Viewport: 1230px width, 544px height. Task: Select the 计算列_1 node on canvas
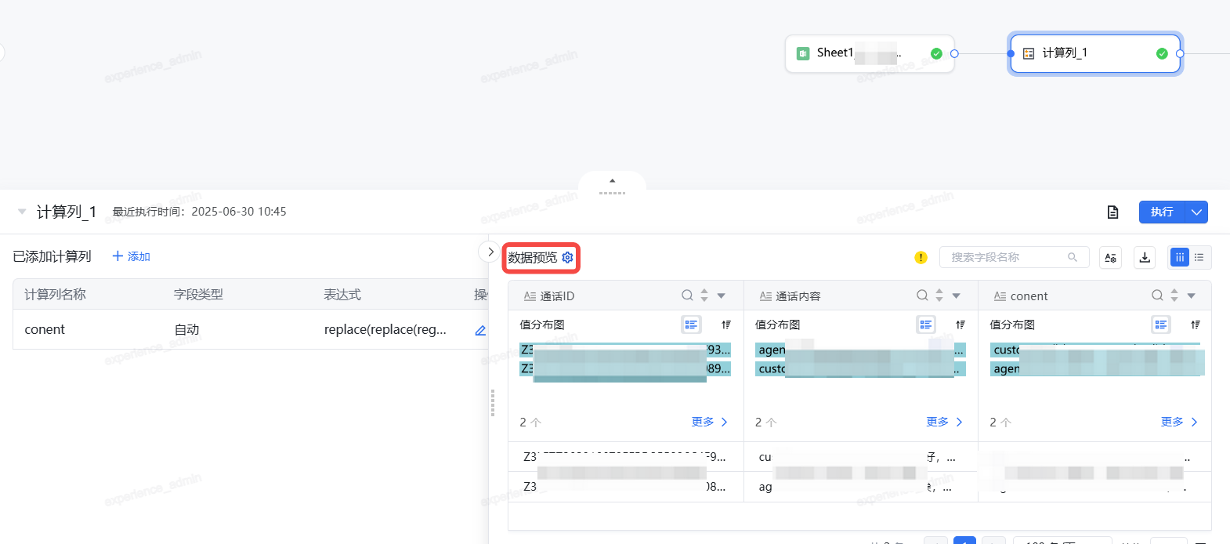[1094, 53]
